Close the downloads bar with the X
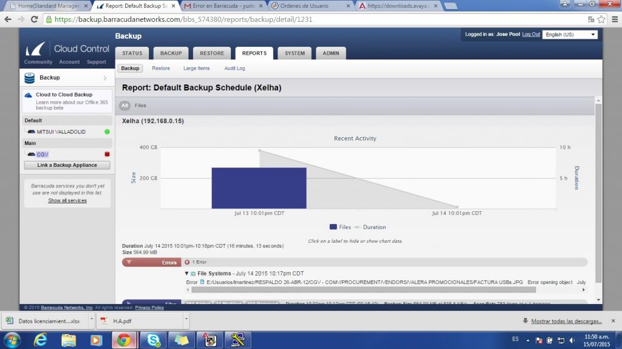 pyautogui.click(x=613, y=320)
